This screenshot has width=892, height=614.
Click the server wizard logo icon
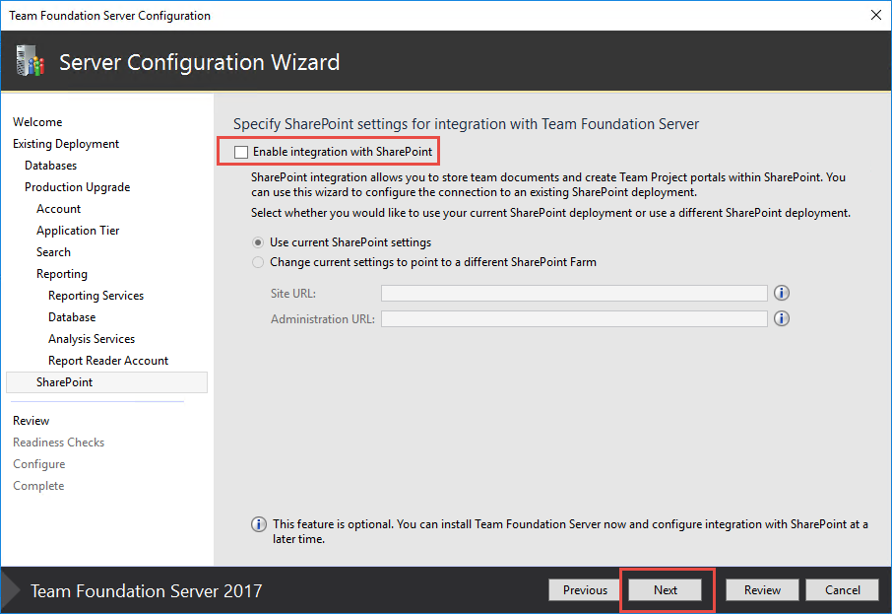31,61
